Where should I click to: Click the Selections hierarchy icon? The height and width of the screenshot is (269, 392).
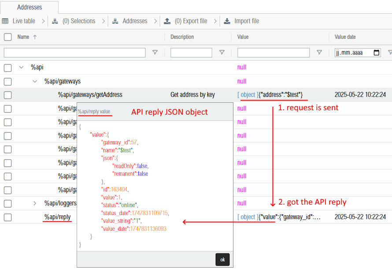(x=55, y=21)
